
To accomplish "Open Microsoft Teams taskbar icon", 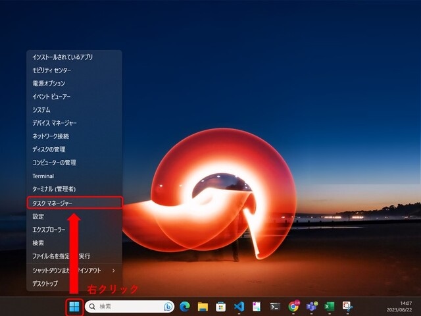I will click(312, 306).
